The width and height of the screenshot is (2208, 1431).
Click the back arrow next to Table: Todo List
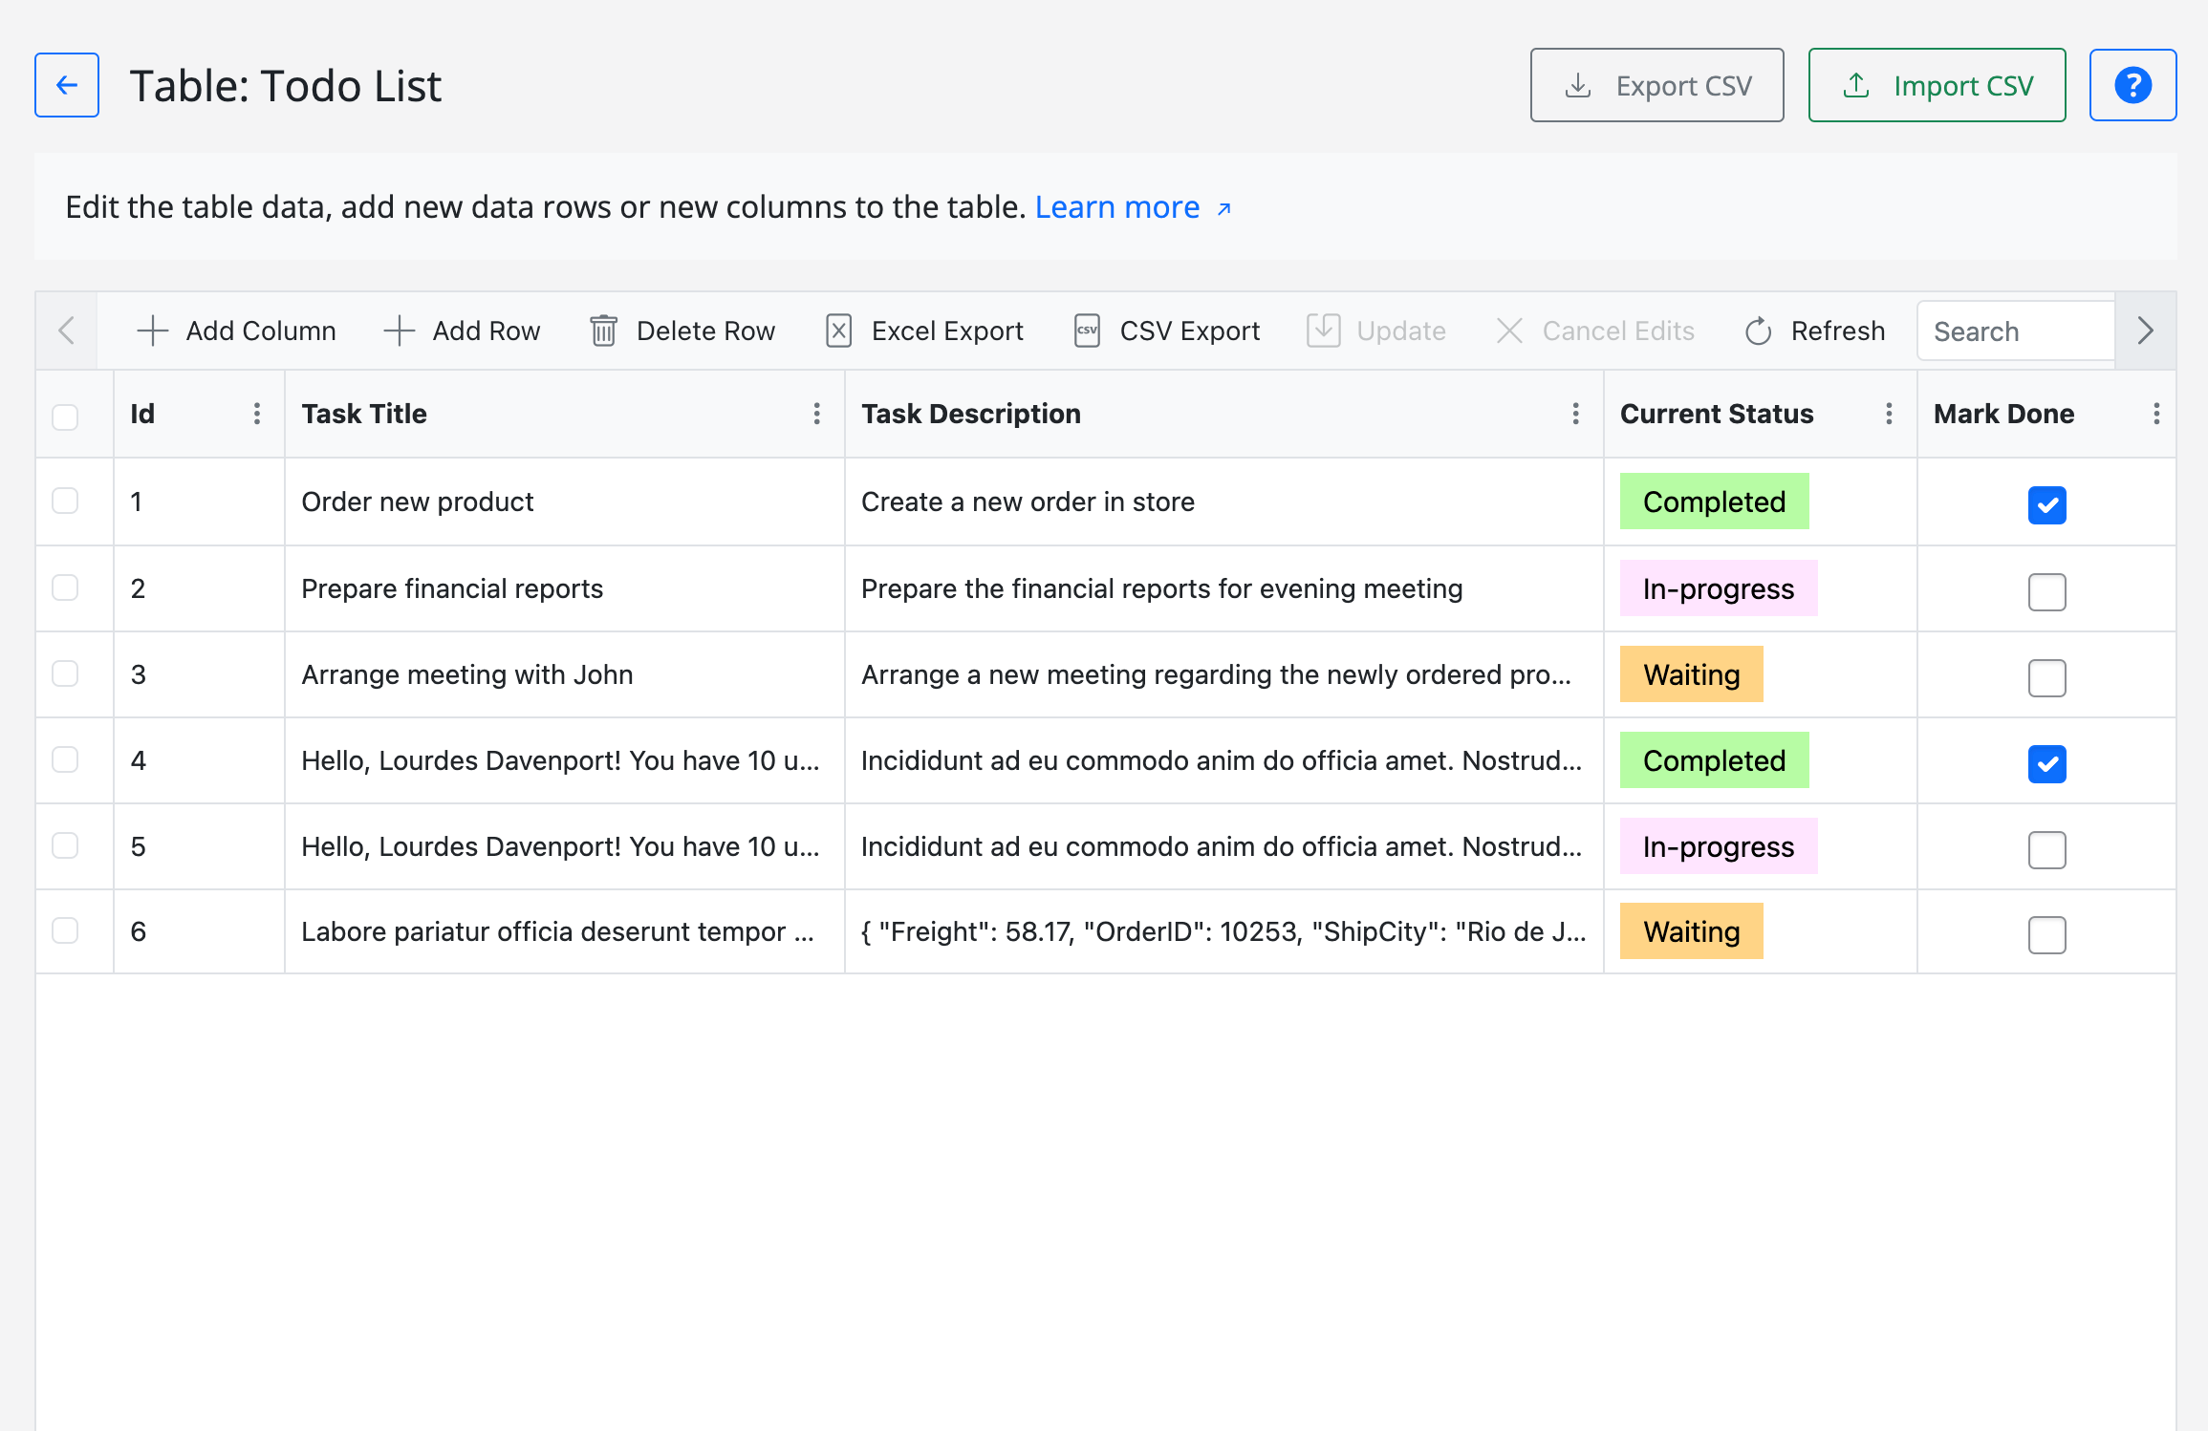(x=66, y=84)
